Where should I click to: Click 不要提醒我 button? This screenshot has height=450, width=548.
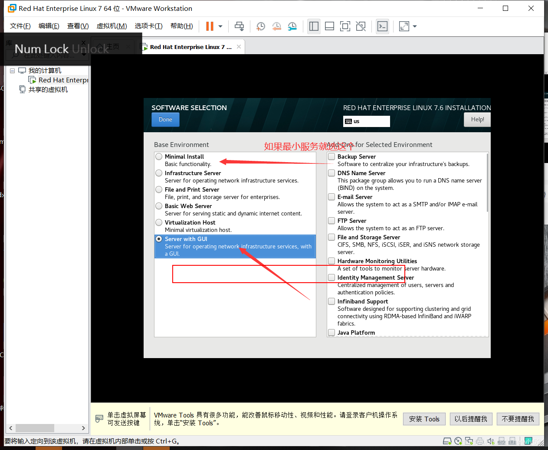518,419
